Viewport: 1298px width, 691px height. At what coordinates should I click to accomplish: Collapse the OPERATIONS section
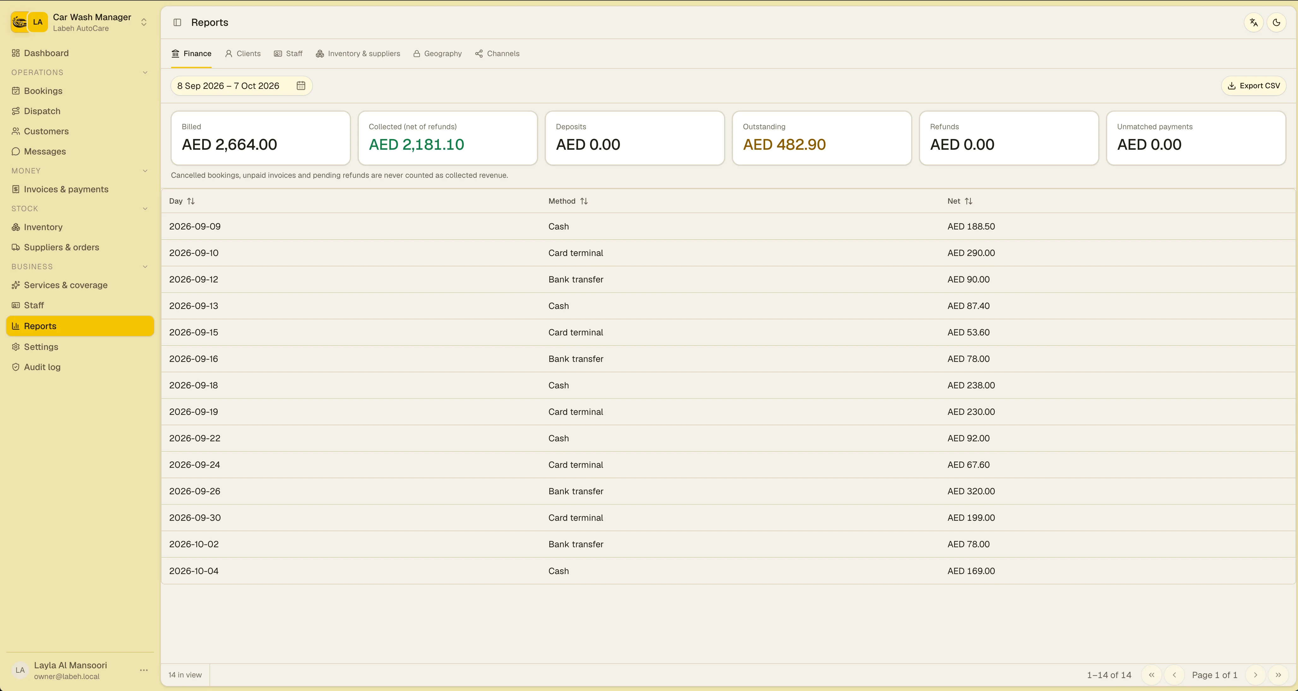click(x=145, y=73)
